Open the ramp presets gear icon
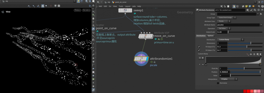 (x=258, y=54)
